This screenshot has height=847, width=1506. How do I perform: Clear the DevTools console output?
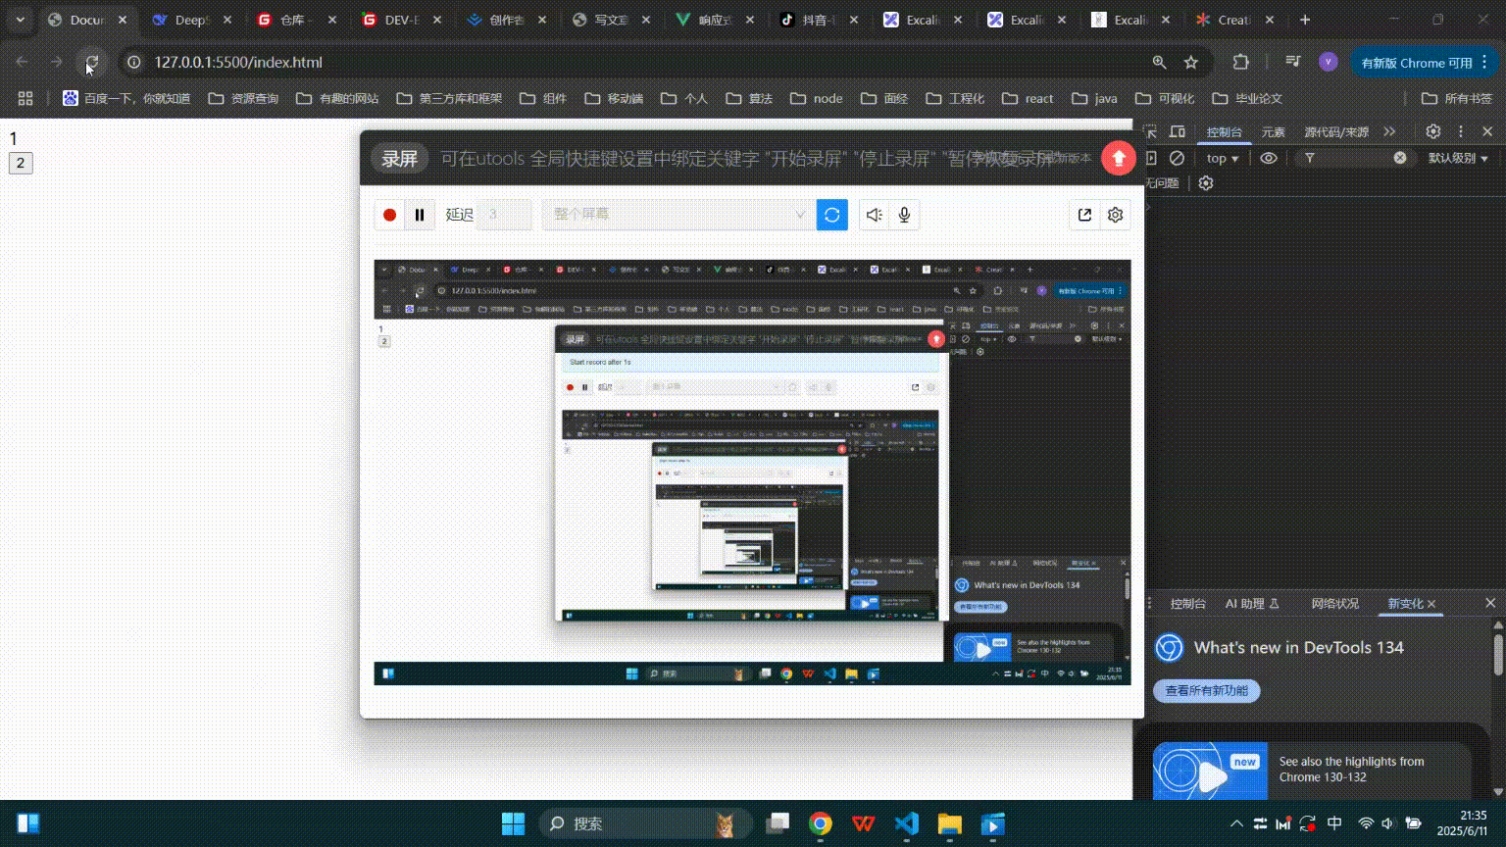click(x=1177, y=158)
